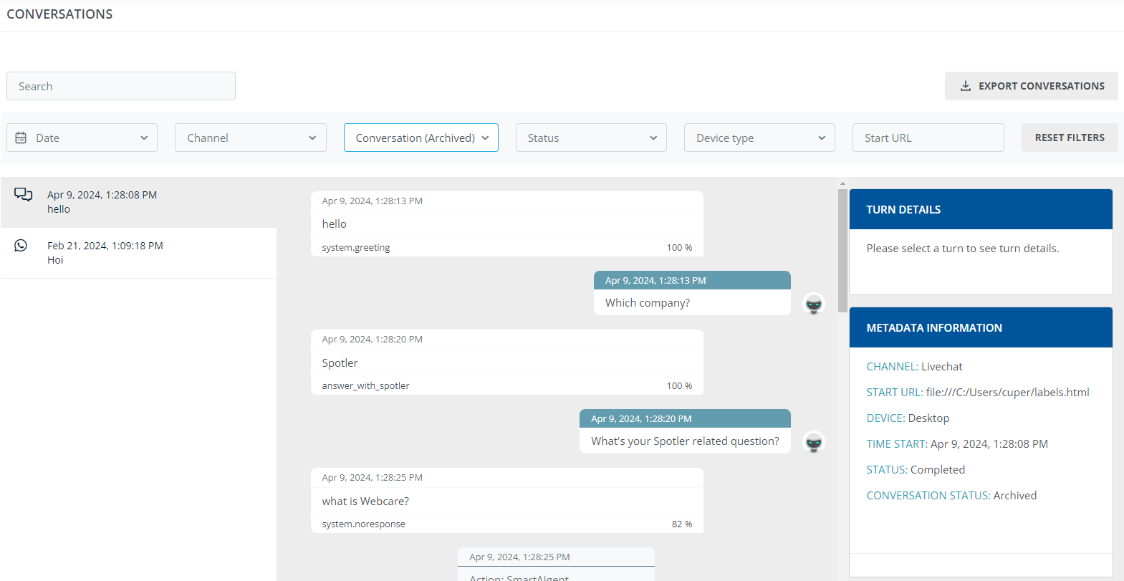Select the bot turn "Which company?"
This screenshot has width=1124, height=581.
(x=692, y=293)
